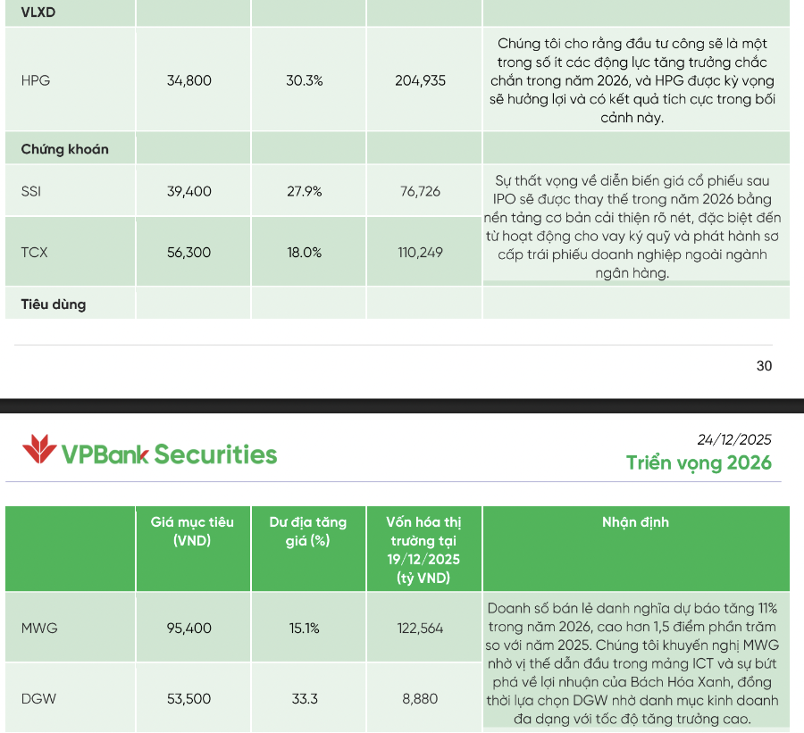
Task: Click MWG market cap 122,564
Action: pos(421,629)
